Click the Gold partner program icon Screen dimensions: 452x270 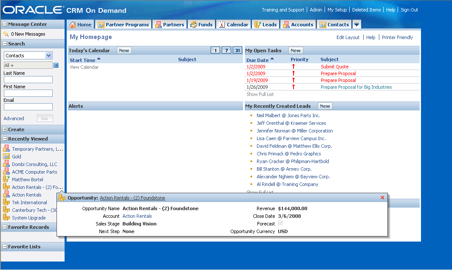(x=6, y=157)
